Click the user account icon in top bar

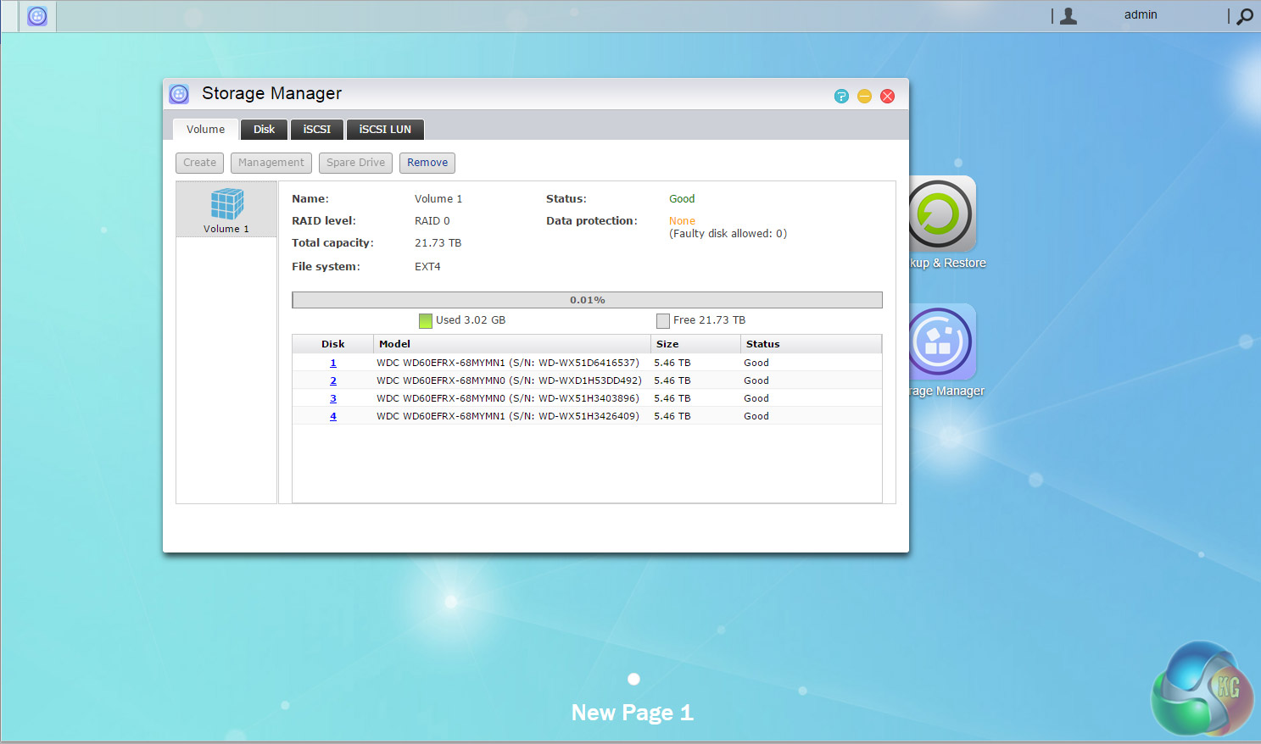[x=1069, y=15]
